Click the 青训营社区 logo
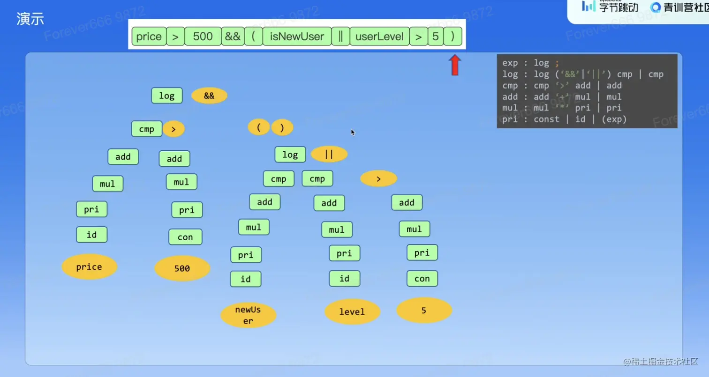The height and width of the screenshot is (377, 709). (x=680, y=7)
